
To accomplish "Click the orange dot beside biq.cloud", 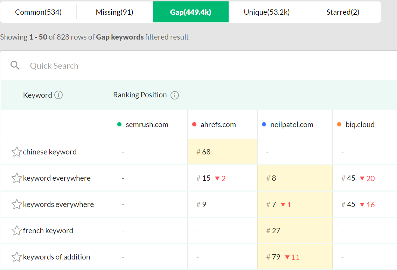I will (x=339, y=124).
